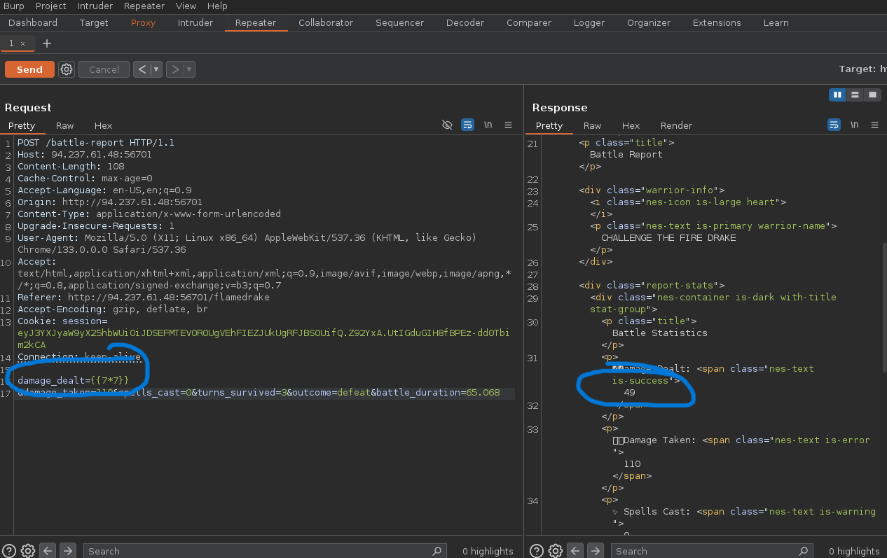Viewport: 887px width, 558px height.
Task: Switch to the Proxy tab
Action: tap(143, 22)
